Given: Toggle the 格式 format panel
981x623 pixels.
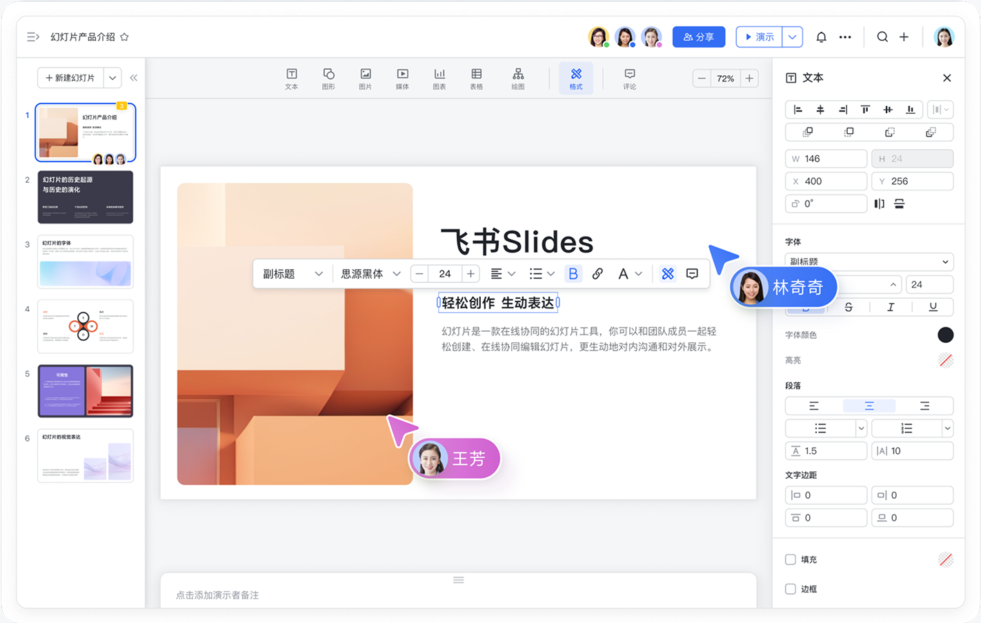Looking at the screenshot, I should (576, 79).
